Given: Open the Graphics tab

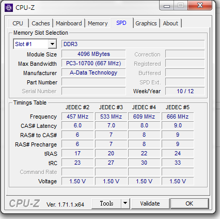Looking at the screenshot, I should tap(146, 23).
